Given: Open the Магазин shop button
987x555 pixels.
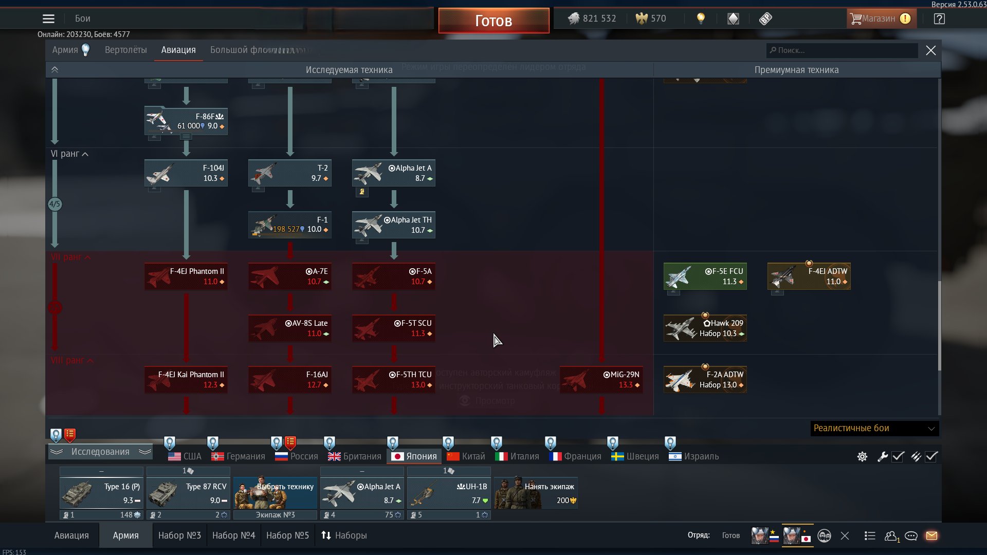Looking at the screenshot, I should pyautogui.click(x=880, y=19).
